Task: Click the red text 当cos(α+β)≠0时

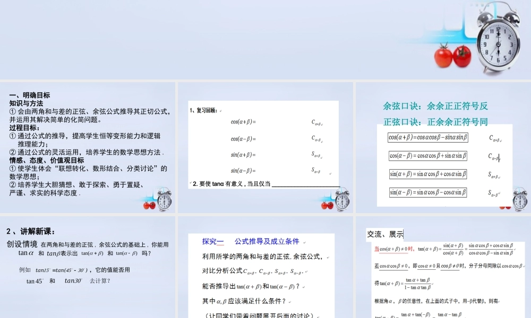Action: [394, 249]
